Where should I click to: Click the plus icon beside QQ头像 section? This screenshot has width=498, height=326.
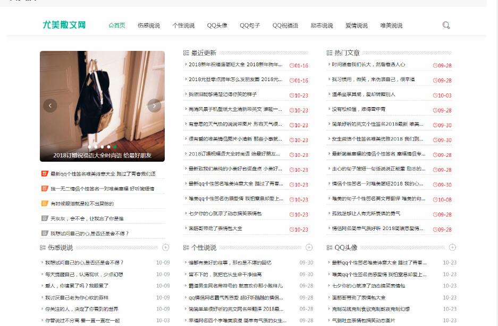pyautogui.click(x=452, y=248)
